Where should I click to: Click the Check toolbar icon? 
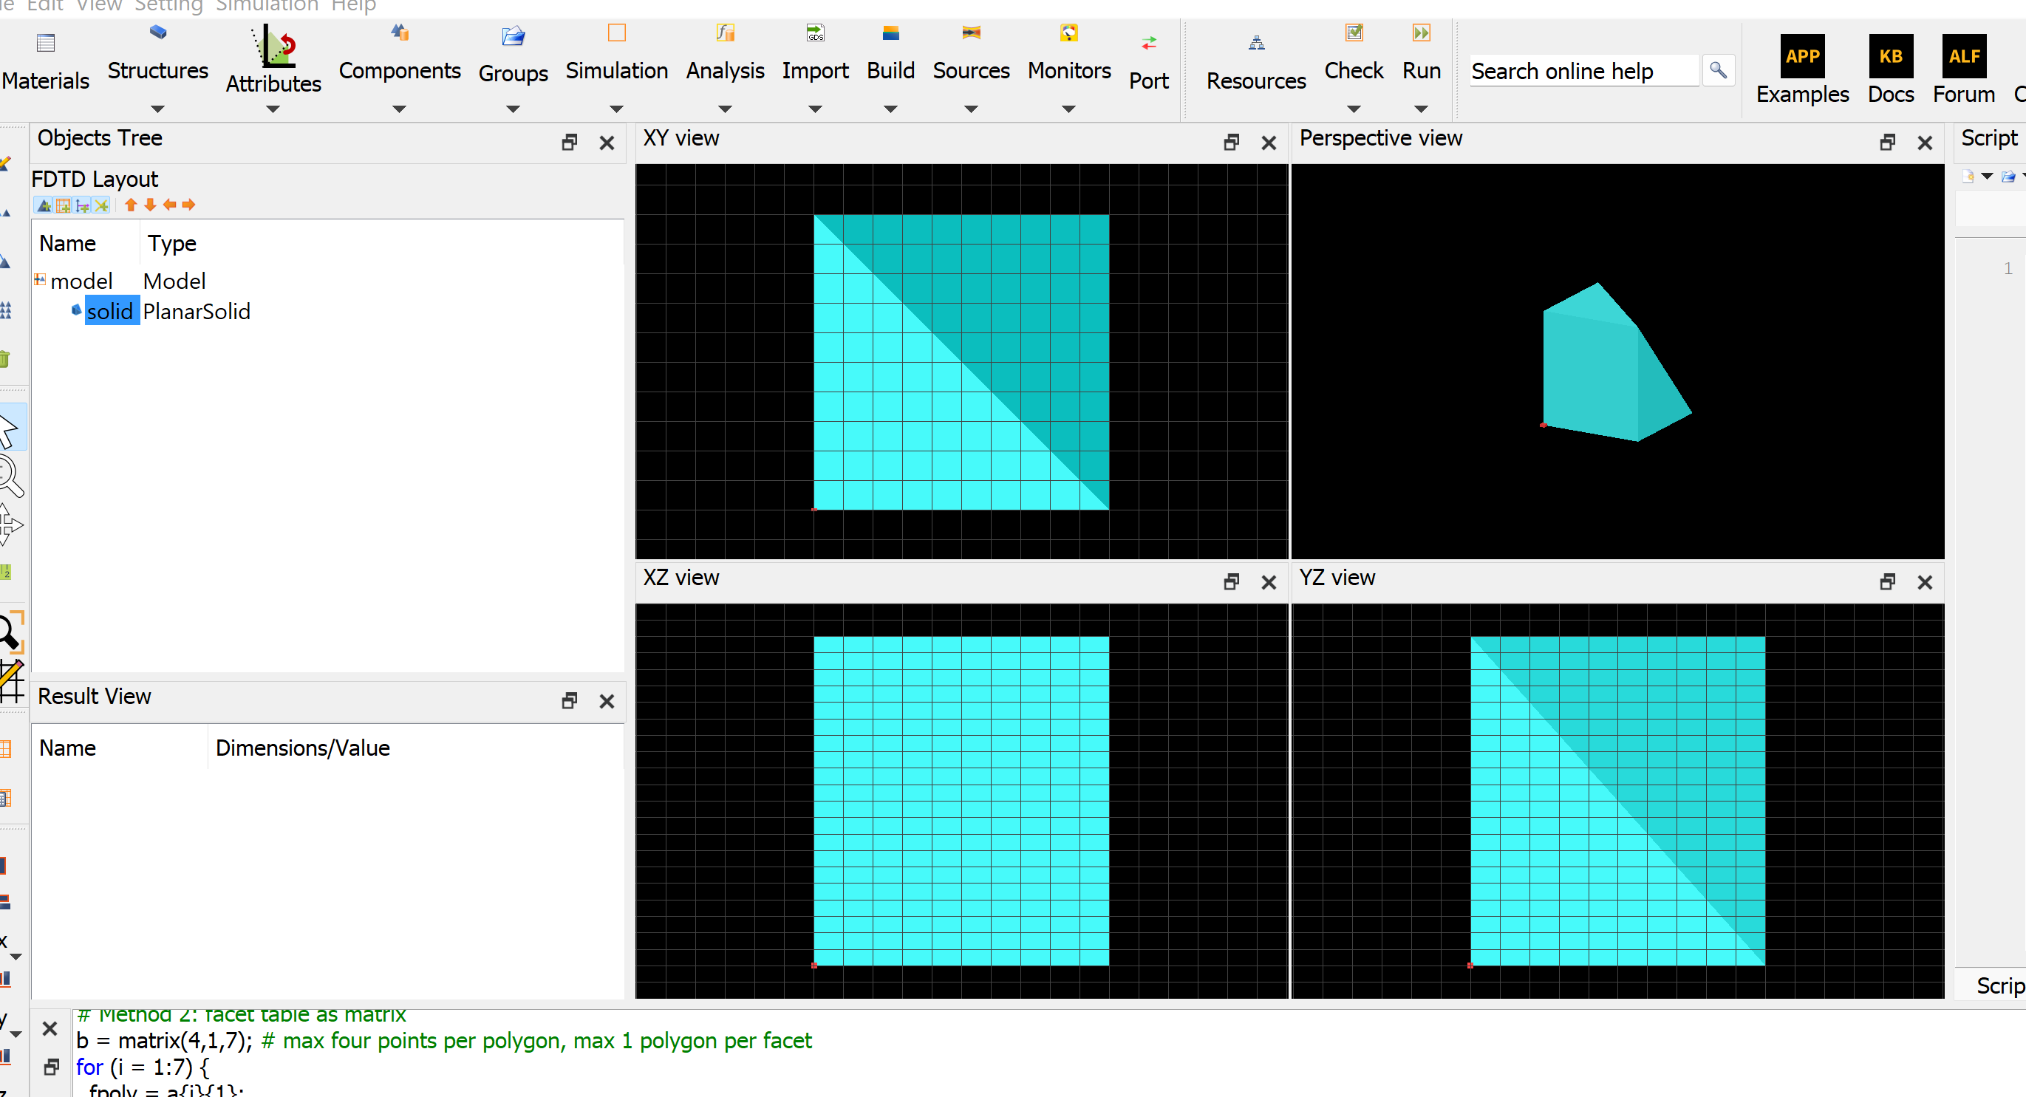1354,33
